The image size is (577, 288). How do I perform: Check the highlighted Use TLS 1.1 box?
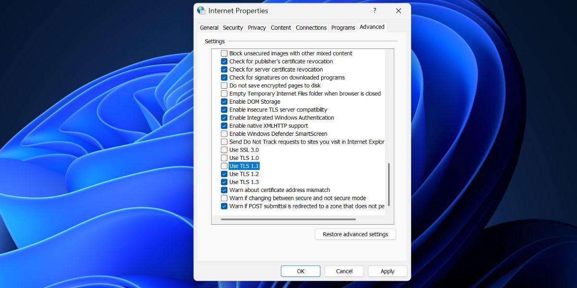(x=224, y=166)
